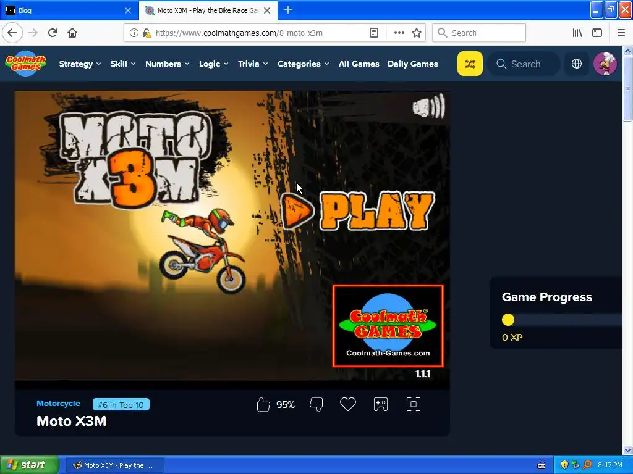633x474 pixels.
Task: Switch to the Blog tab
Action: (69, 10)
